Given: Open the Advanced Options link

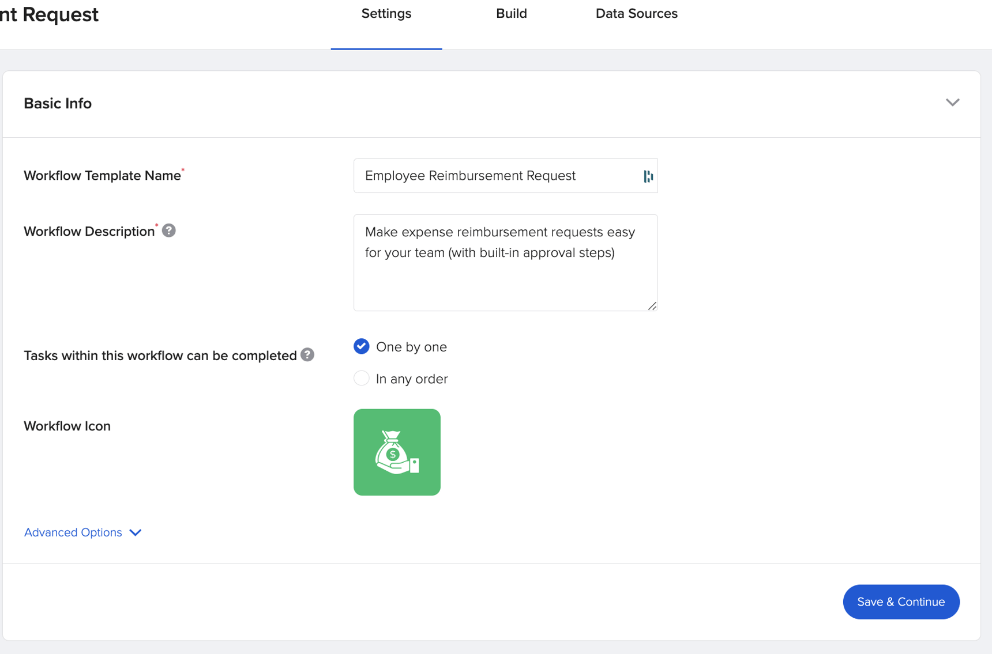Looking at the screenshot, I should (73, 532).
